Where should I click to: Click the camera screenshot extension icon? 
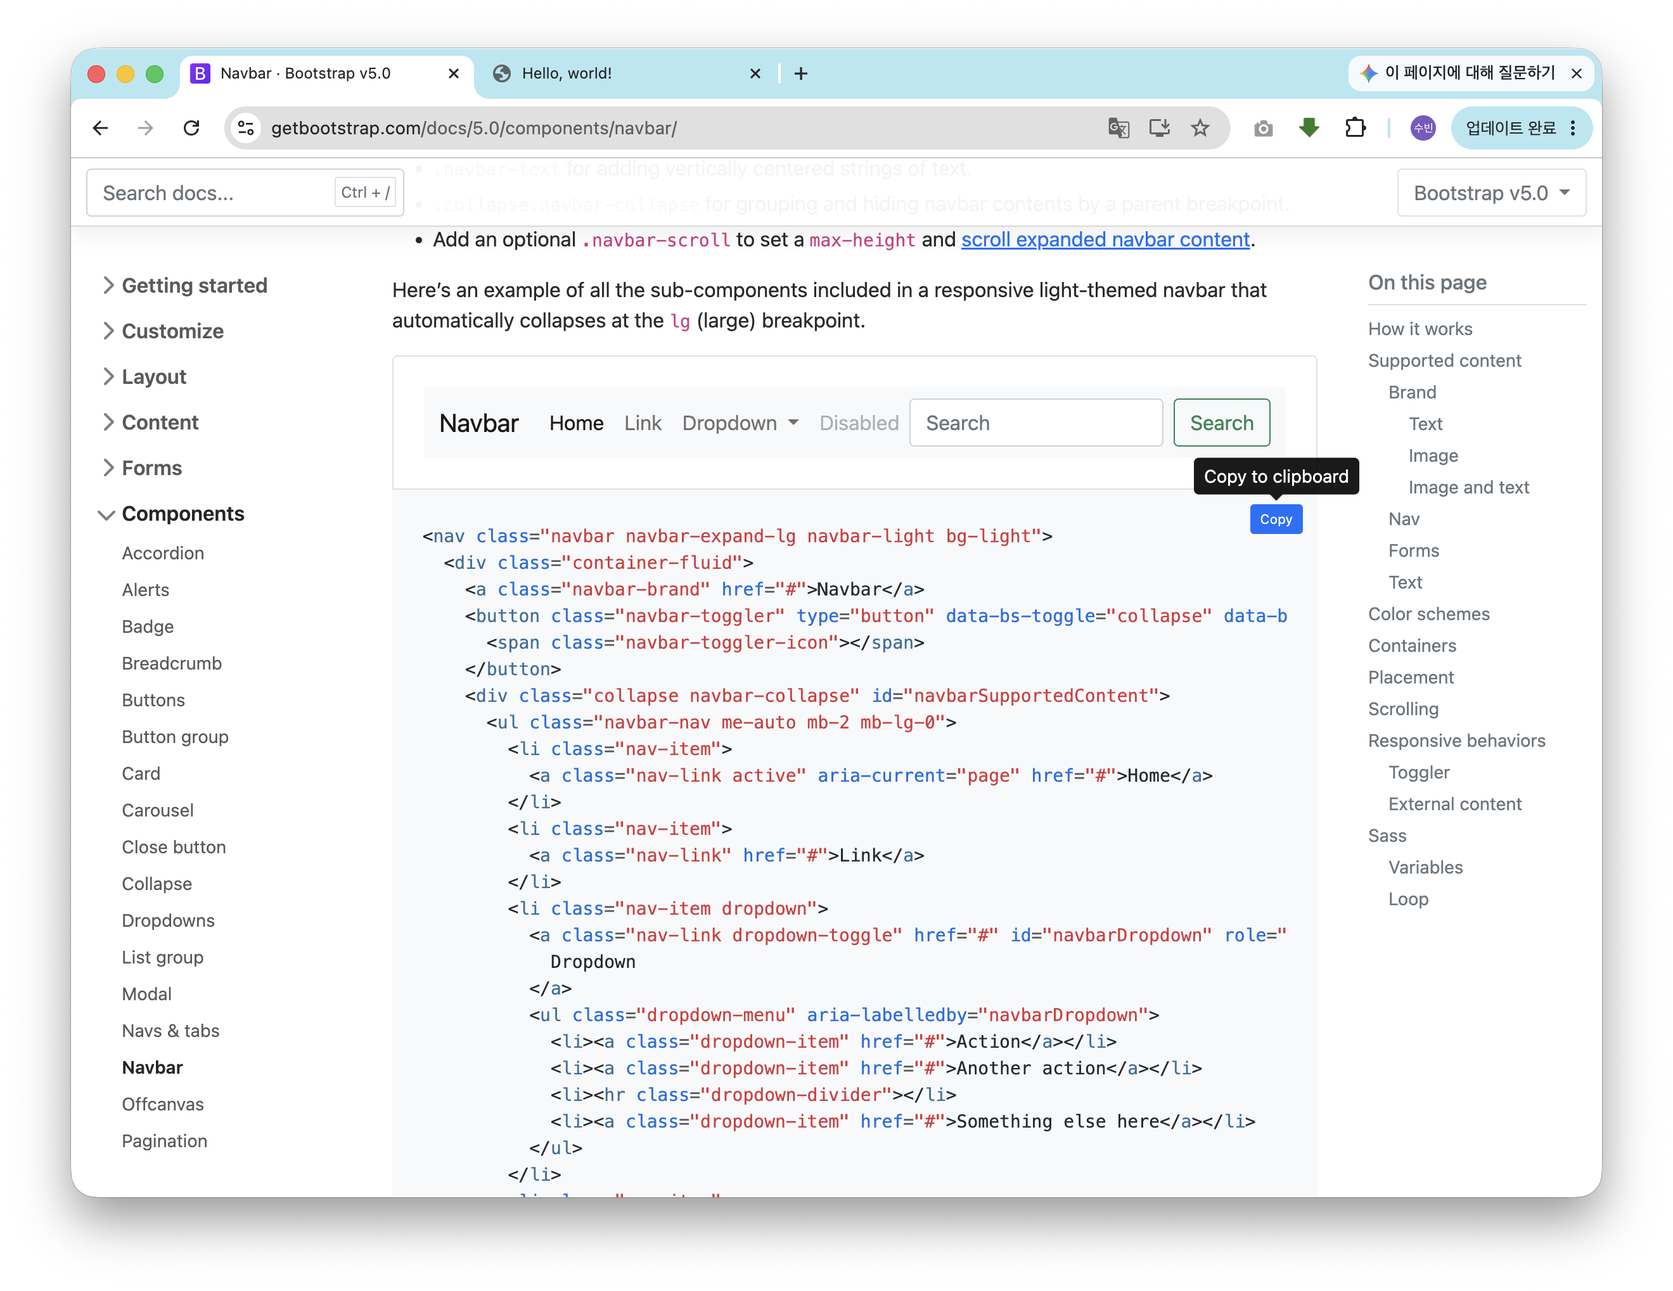click(1263, 128)
